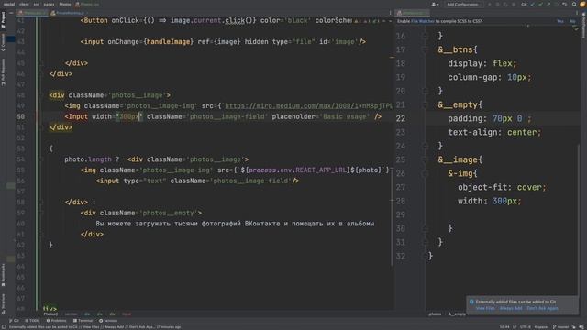Fold the &-img block at line 26
The height and width of the screenshot is (330, 587).
[425, 173]
